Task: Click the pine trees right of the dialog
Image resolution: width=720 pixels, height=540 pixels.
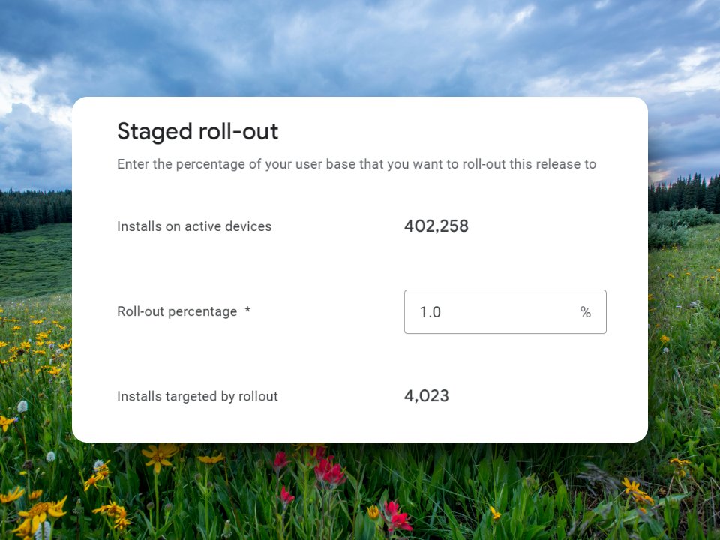Action: click(x=684, y=193)
